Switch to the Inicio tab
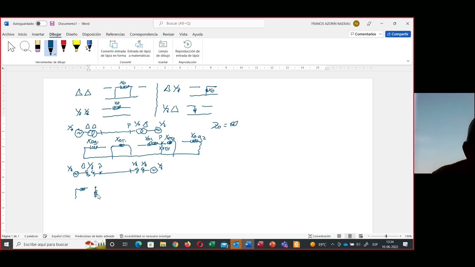Screen dimensions: 475x267 (x=22, y=34)
